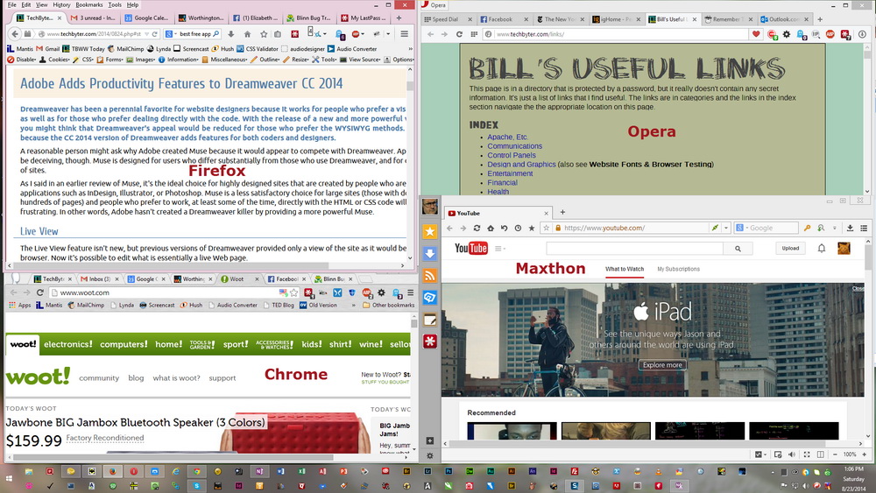Open My Subscriptions tab on YouTube
Viewport: 876px width, 493px height.
point(678,269)
